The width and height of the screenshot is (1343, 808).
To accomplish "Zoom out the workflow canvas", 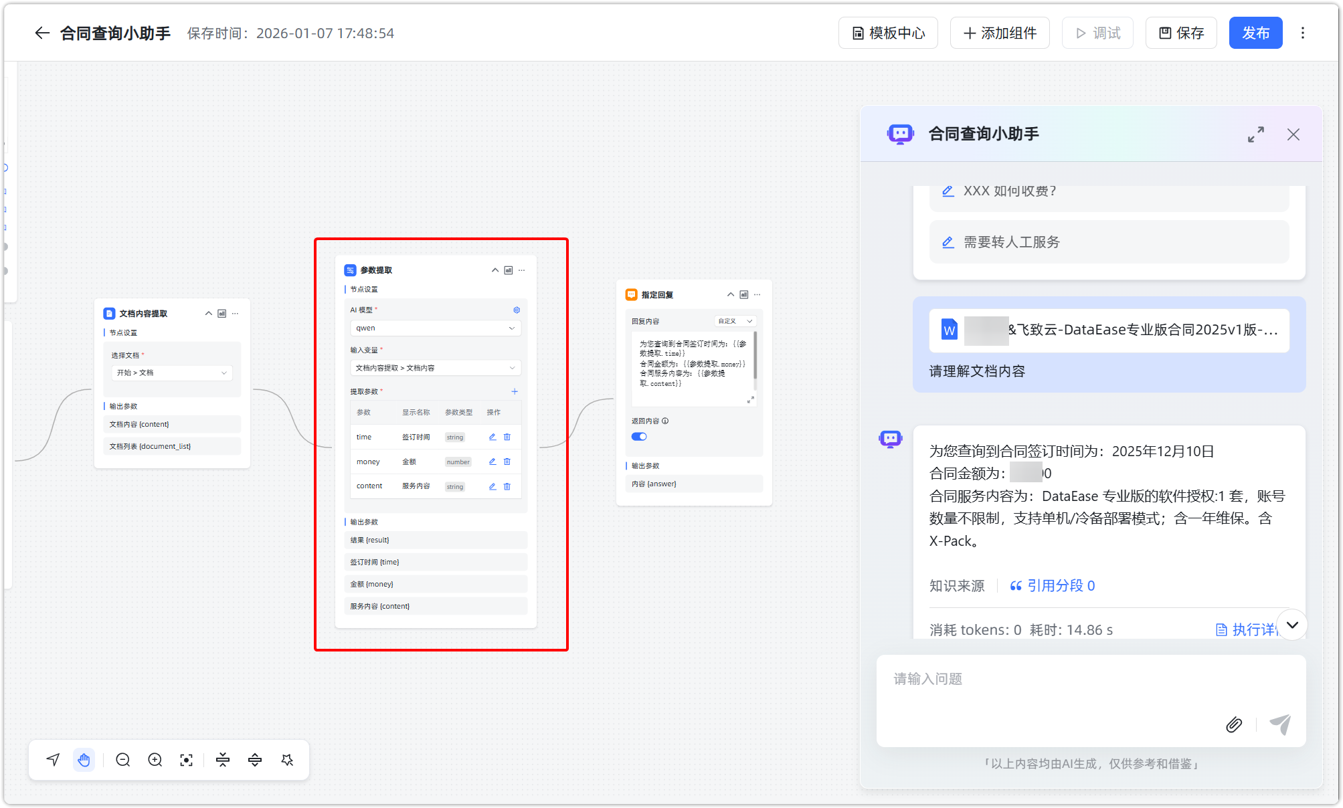I will [122, 760].
